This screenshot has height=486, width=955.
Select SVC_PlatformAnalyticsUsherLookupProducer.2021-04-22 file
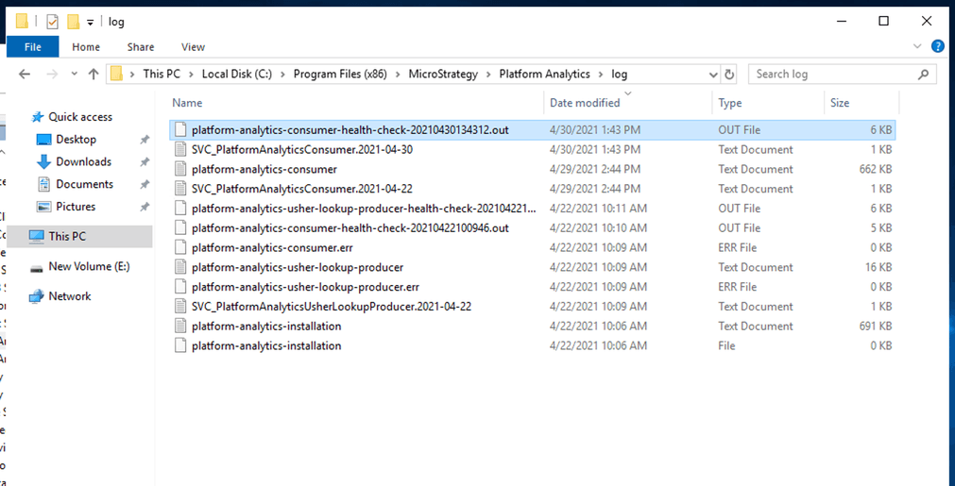tap(533, 307)
